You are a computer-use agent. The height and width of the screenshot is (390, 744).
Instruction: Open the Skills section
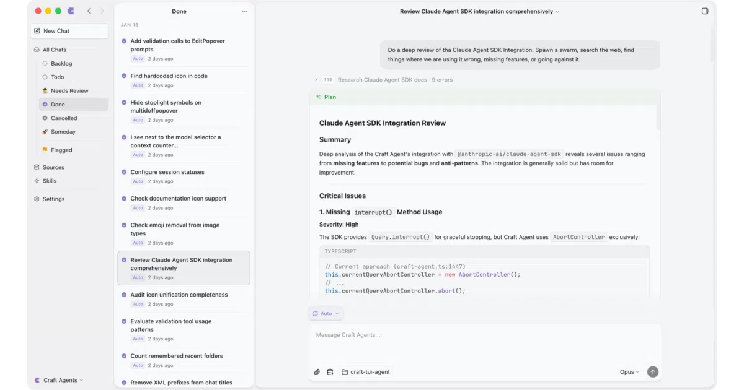[69, 181]
